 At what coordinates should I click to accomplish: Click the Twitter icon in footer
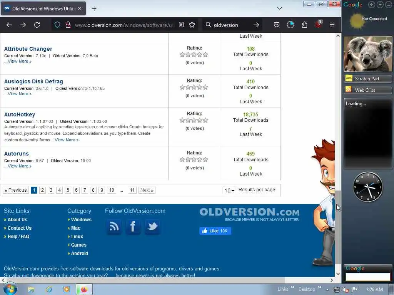click(x=152, y=227)
